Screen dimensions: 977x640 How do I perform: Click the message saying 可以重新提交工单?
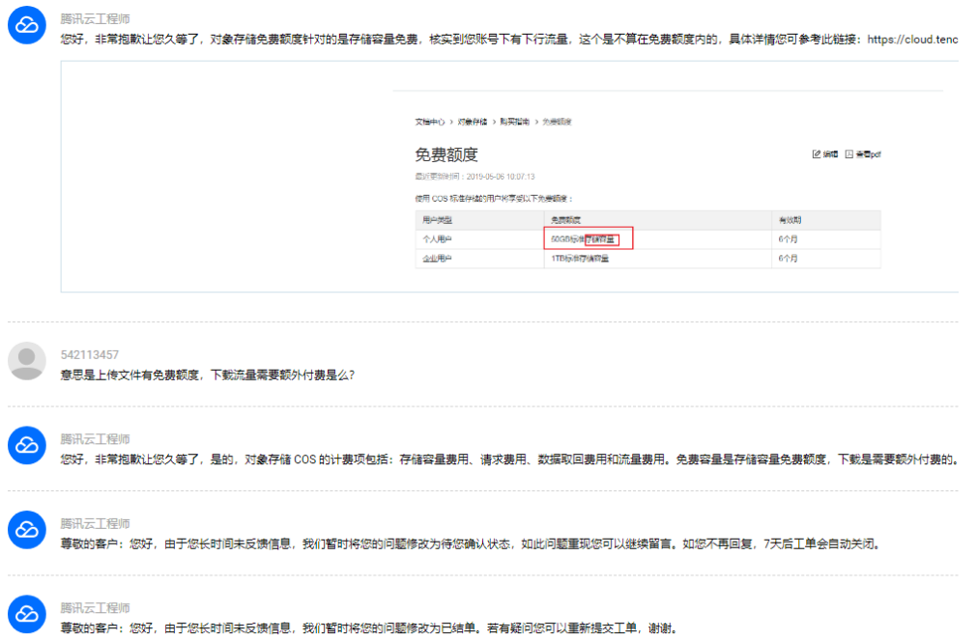369,628
